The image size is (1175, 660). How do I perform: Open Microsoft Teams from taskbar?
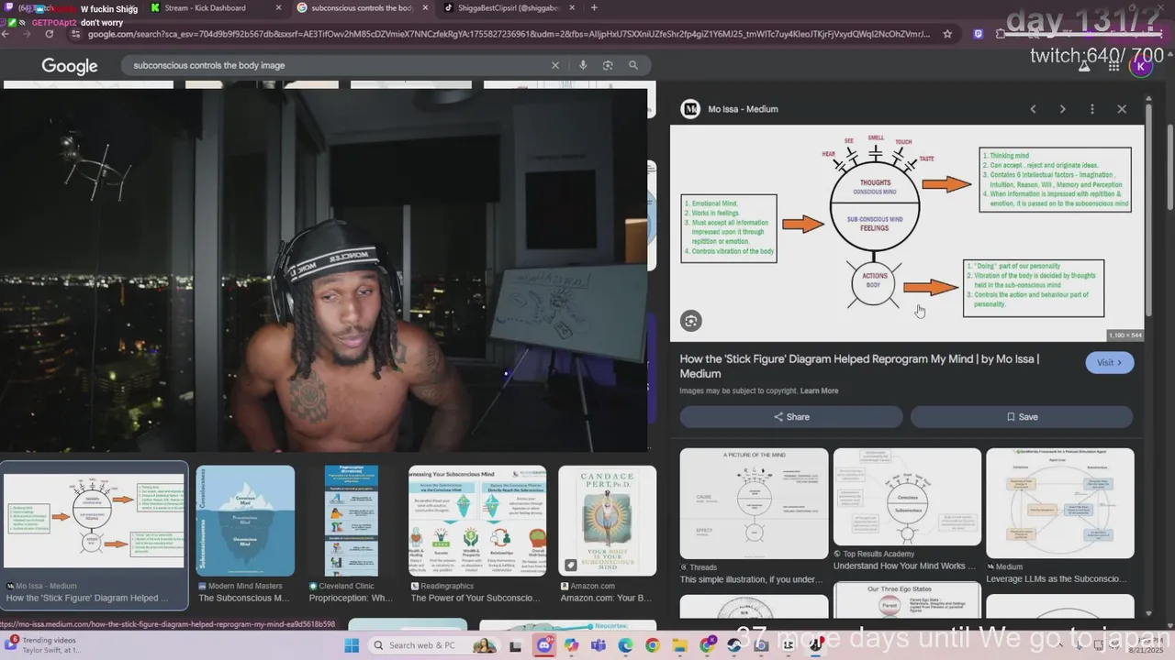599,645
